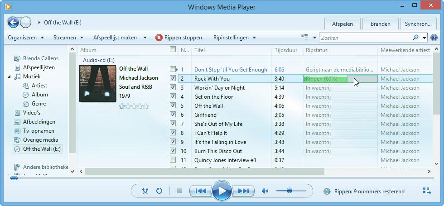444x206 pixels.
Task: Click the Zoeken search field
Action: pyautogui.click(x=366, y=38)
